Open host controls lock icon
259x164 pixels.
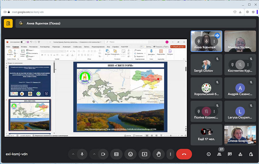(x=251, y=154)
